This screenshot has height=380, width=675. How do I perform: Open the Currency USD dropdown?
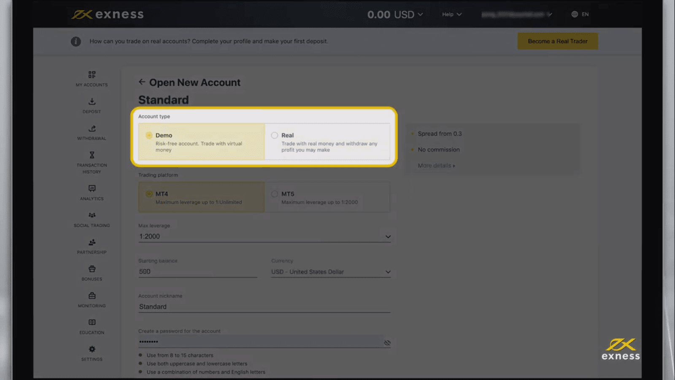(331, 272)
